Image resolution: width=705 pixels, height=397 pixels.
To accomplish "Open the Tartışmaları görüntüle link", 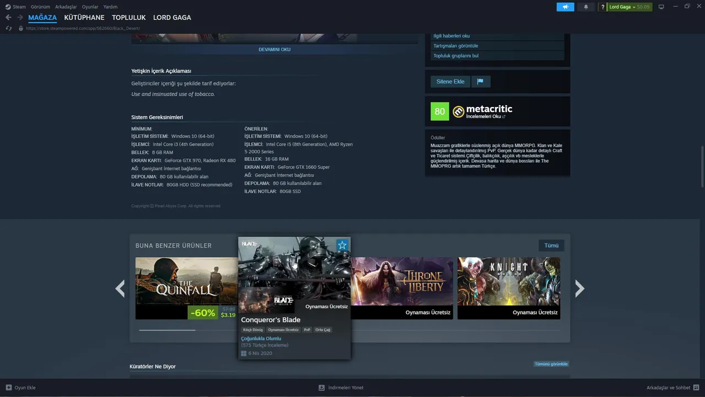I will coord(455,46).
